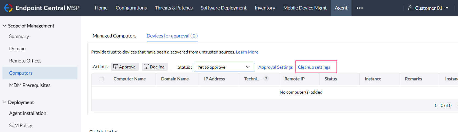
Task: Open the Status 'Yet to approve' dropdown
Action: pyautogui.click(x=224, y=67)
